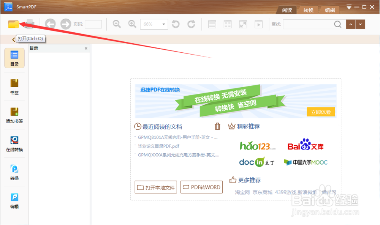380x225 pixels.
Task: Open a file with the folder icon
Action: 13,24
